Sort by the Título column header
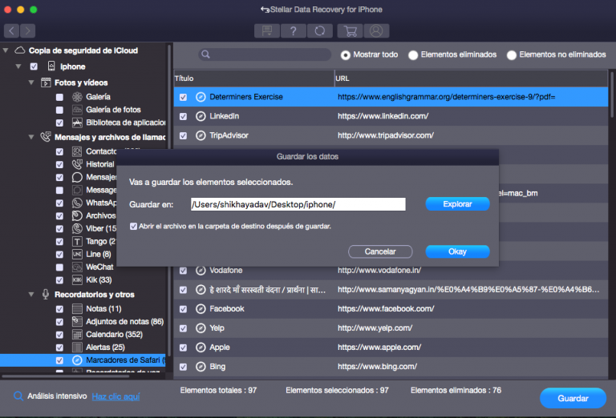 (253, 78)
